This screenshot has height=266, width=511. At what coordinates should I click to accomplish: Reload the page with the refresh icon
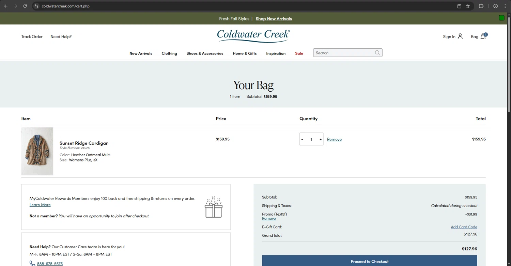click(x=25, y=6)
